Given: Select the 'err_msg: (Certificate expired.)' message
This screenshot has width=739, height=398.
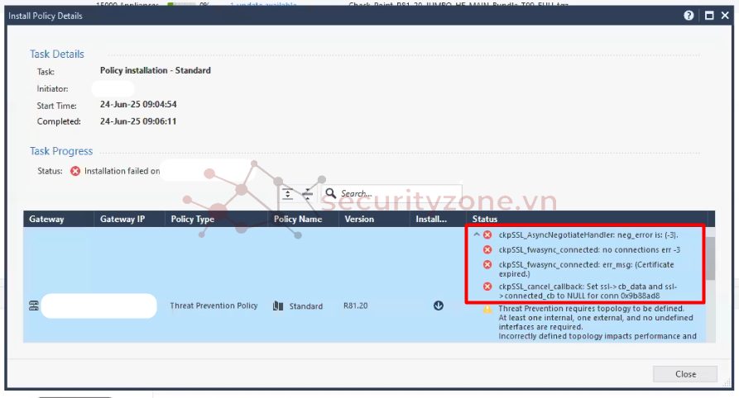Looking at the screenshot, I should [x=586, y=269].
